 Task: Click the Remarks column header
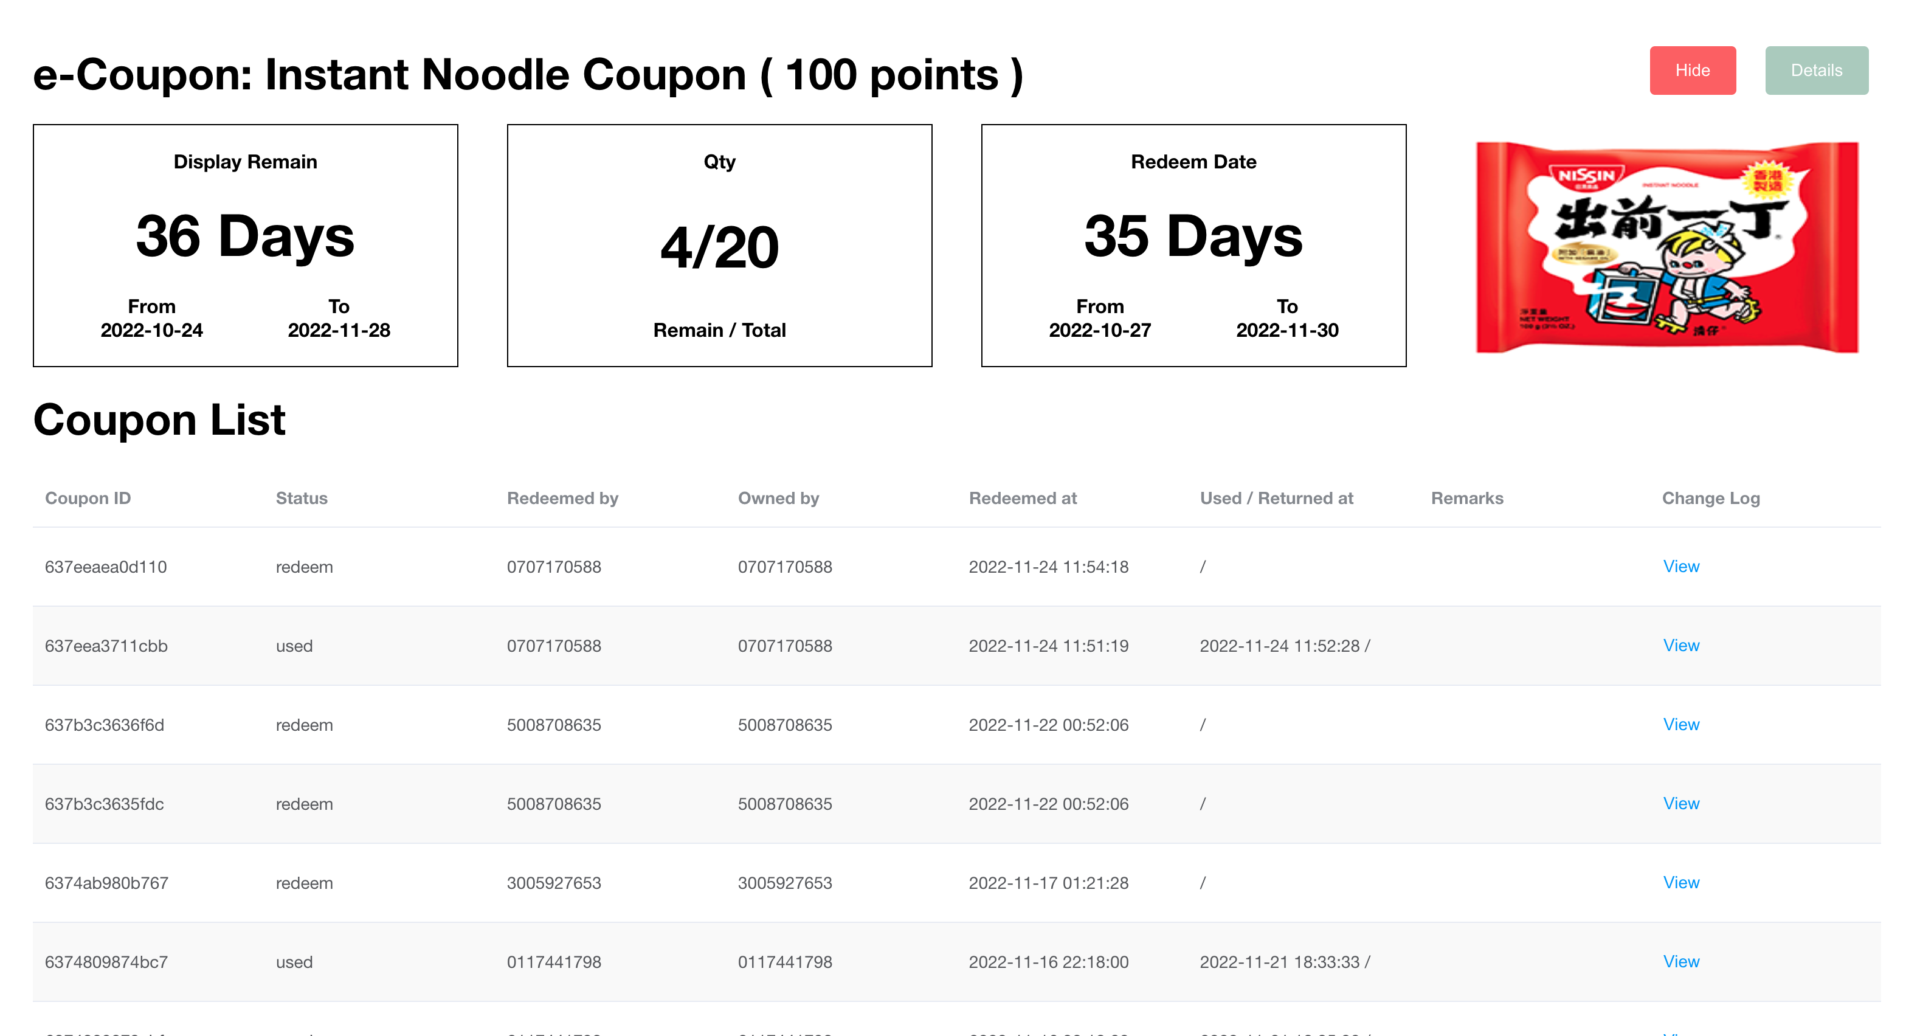1467,499
